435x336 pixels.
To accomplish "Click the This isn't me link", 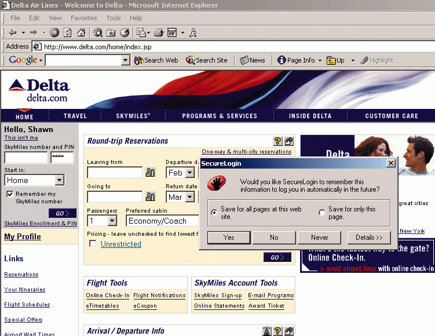I will (x=21, y=138).
